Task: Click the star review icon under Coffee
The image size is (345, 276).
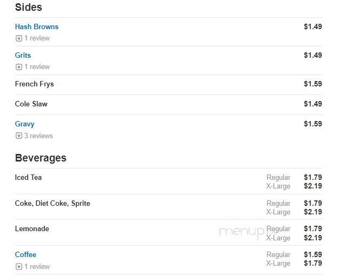Action: [19, 267]
